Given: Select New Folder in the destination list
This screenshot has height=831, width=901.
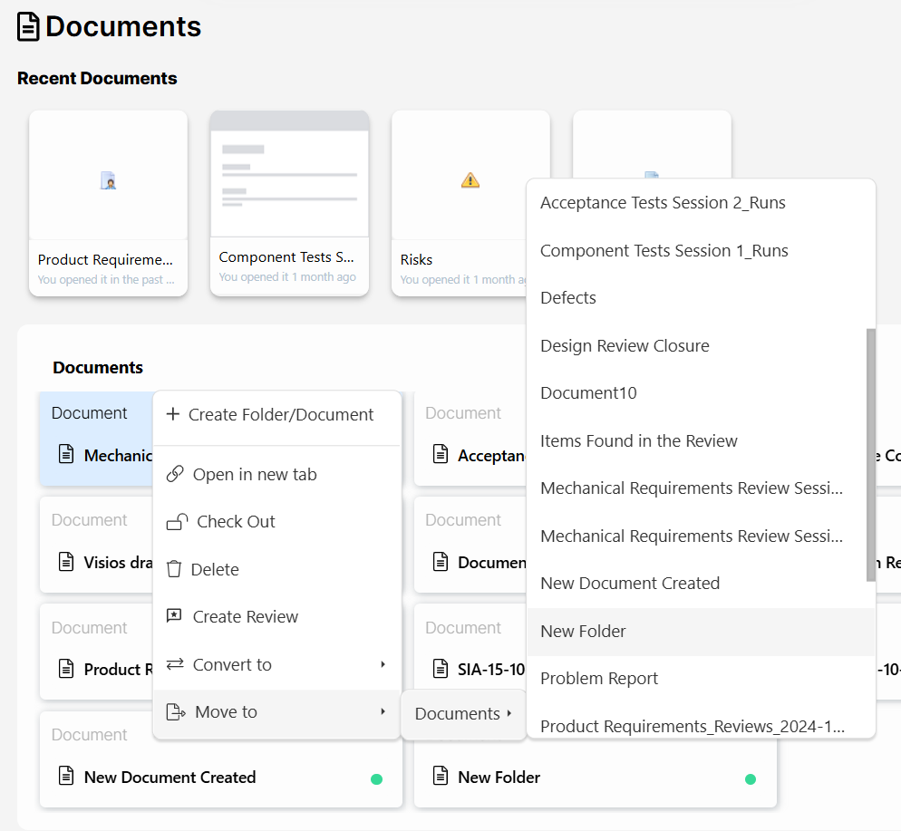Looking at the screenshot, I should pos(583,632).
